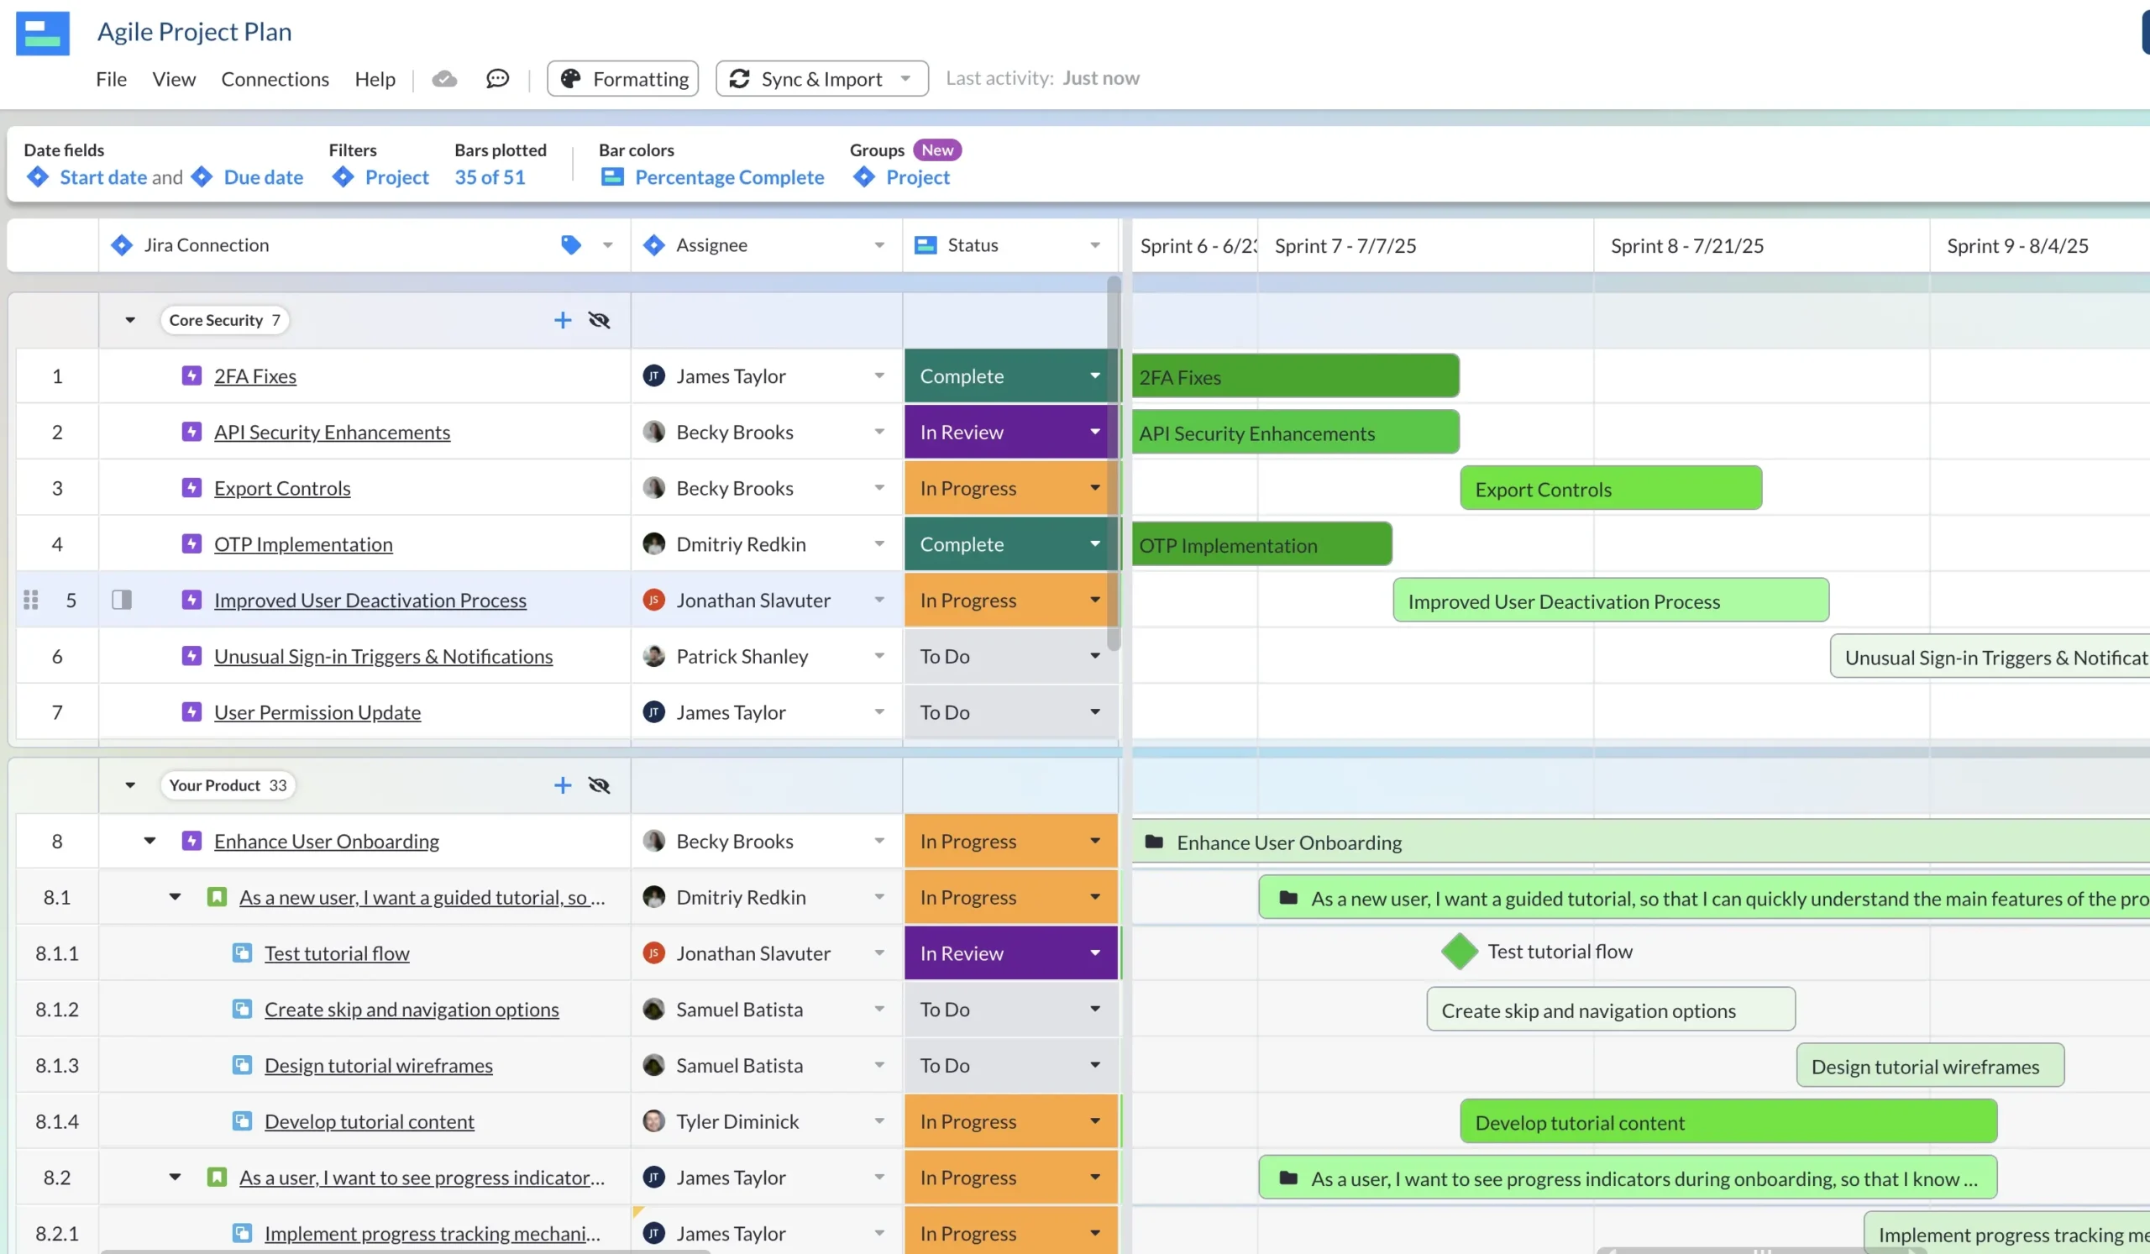Image resolution: width=2150 pixels, height=1254 pixels.
Task: Open the View menu
Action: point(173,78)
